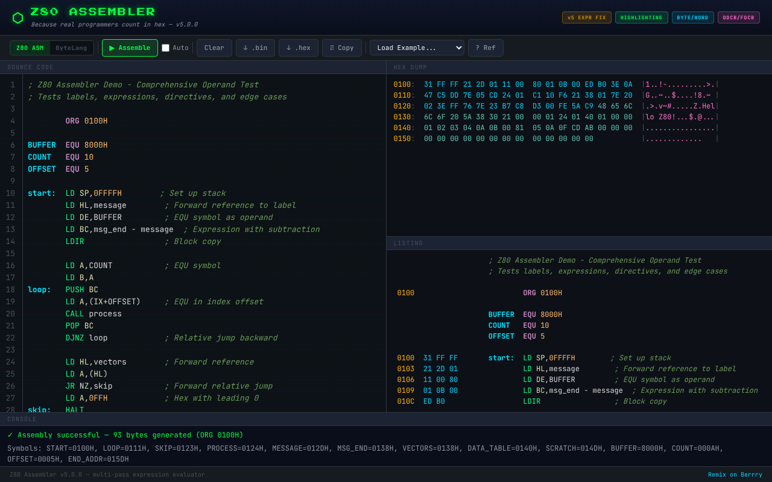Viewport: 772px width, 482px height.
Task: Click hex dump address 0150 row
Action: [x=556, y=139]
